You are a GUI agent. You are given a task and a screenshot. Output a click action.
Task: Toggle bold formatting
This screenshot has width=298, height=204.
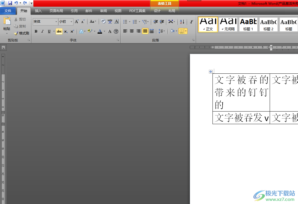coord(36,31)
